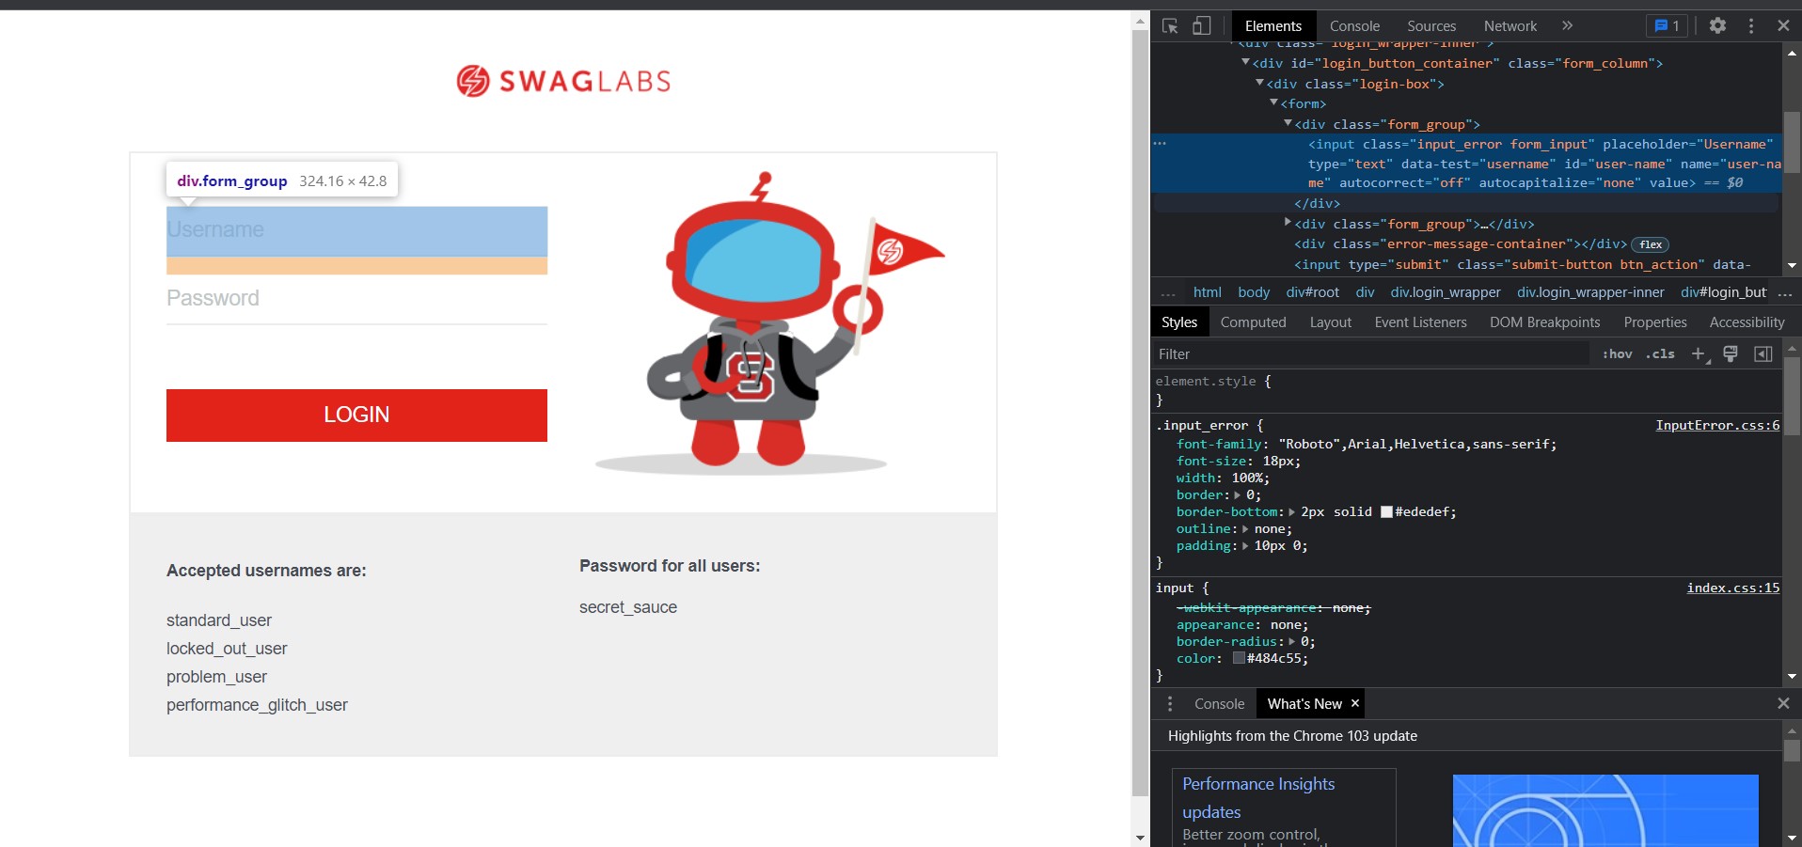Viewport: 1802px width, 847px height.
Task: Select the Styles tab
Action: click(x=1179, y=322)
